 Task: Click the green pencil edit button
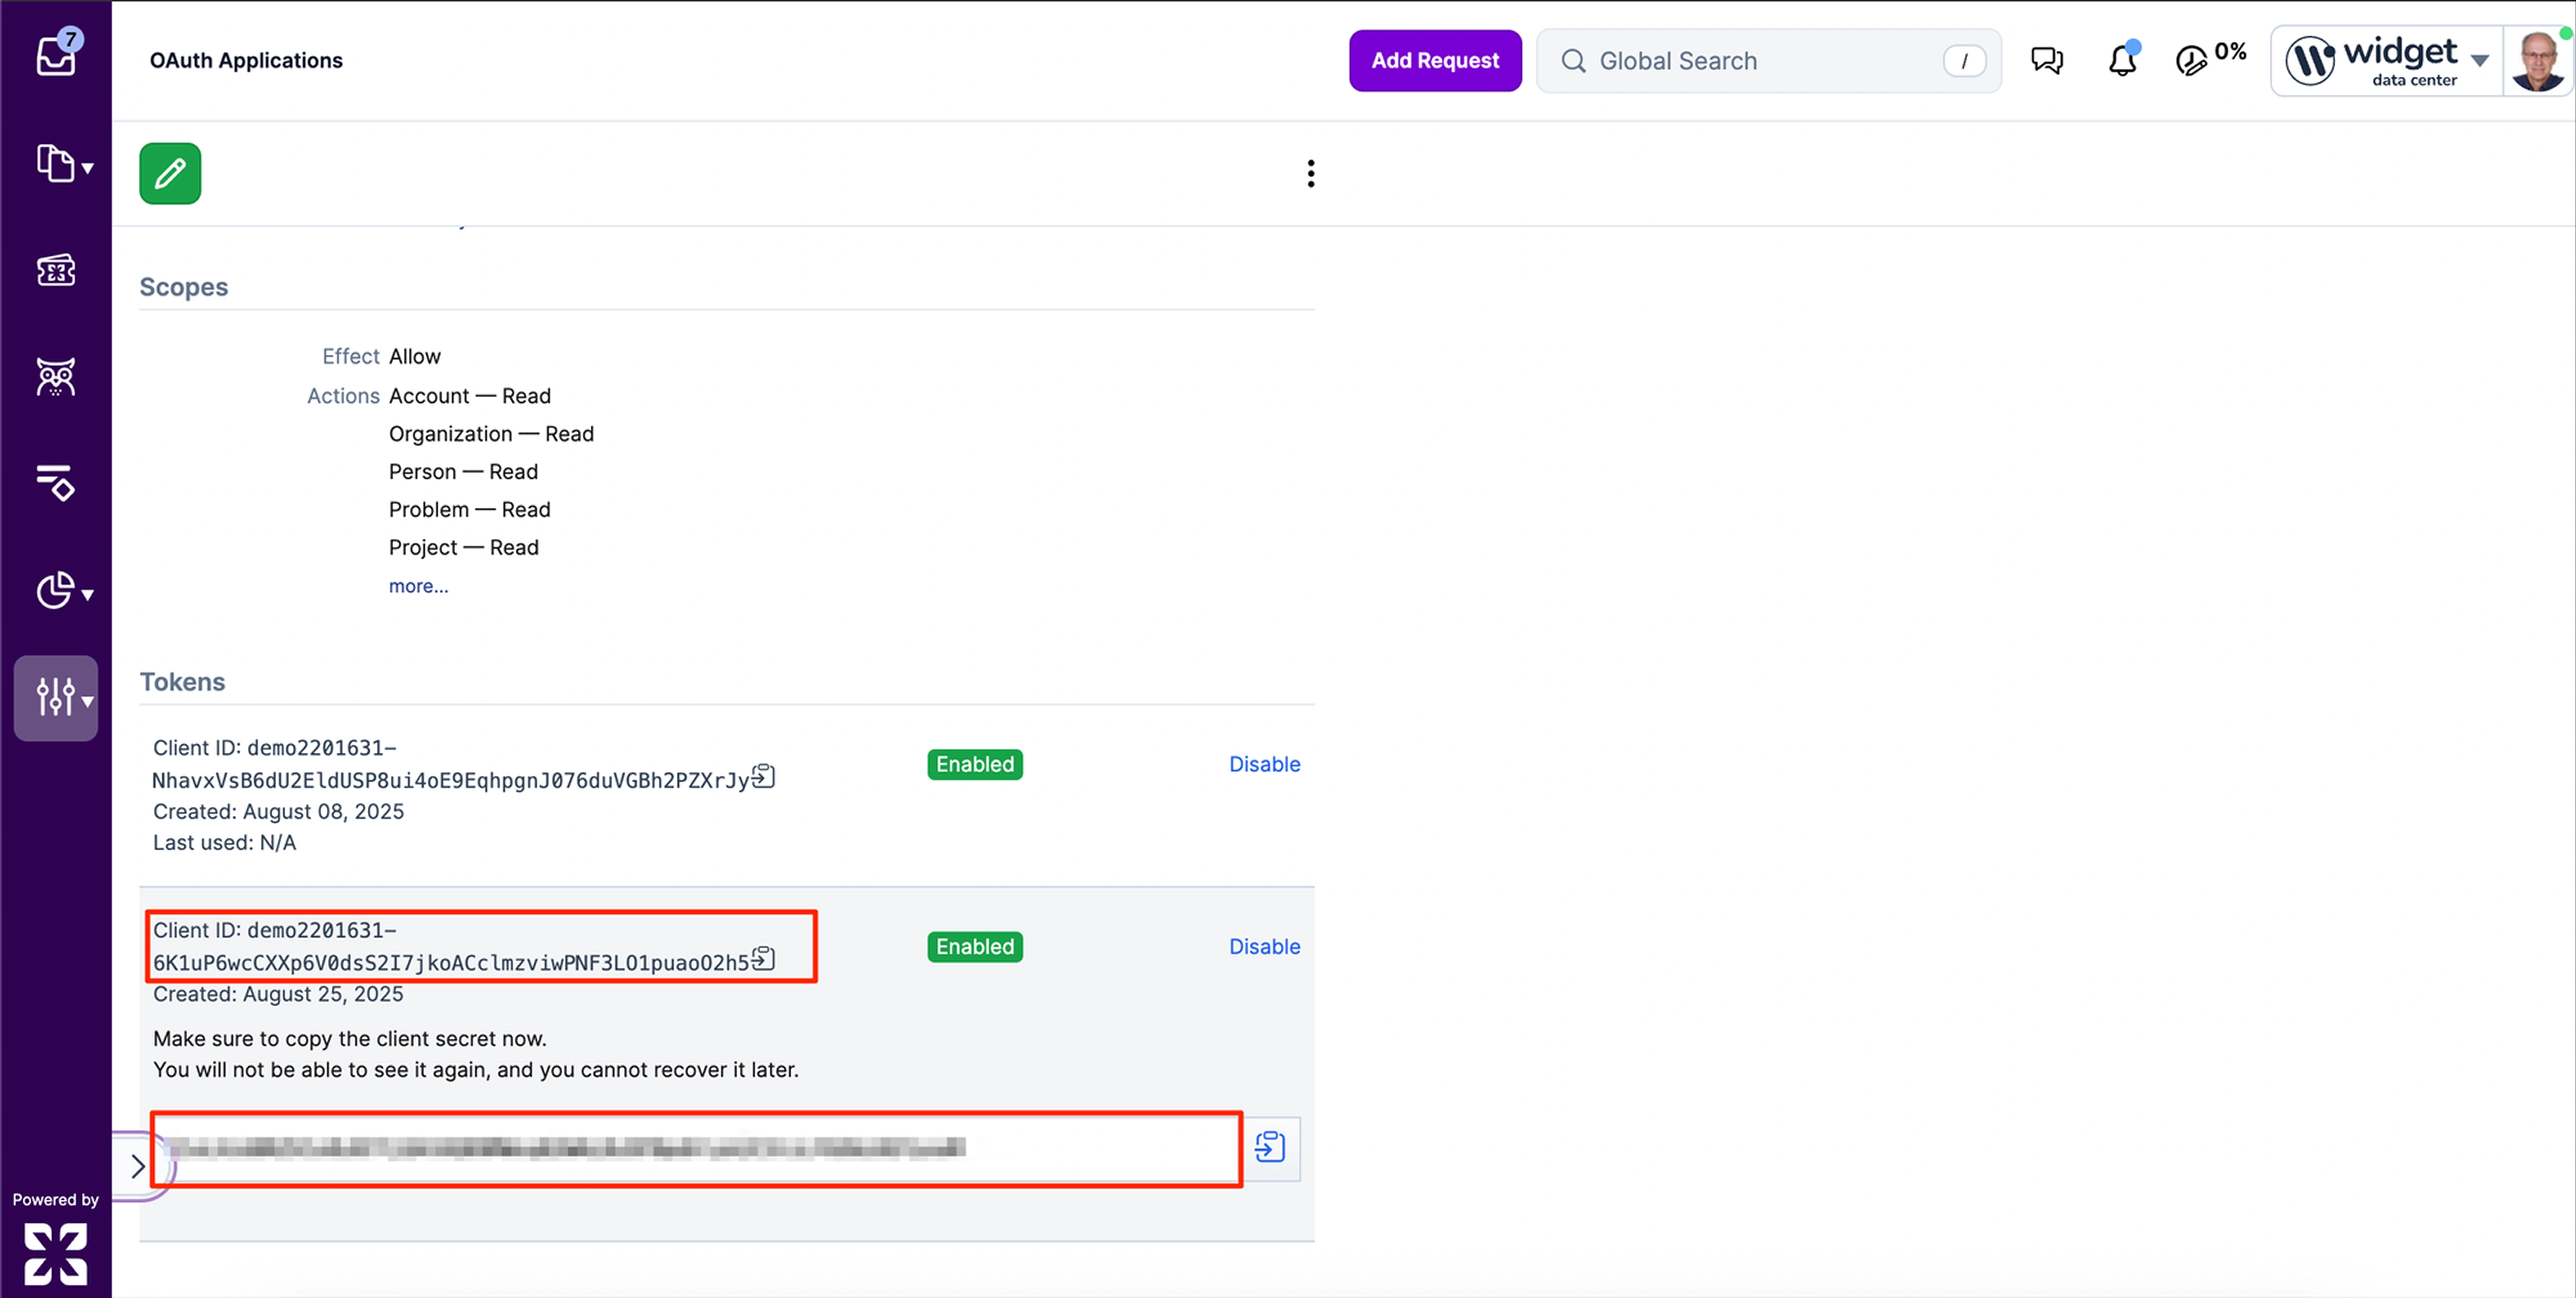pyautogui.click(x=170, y=173)
